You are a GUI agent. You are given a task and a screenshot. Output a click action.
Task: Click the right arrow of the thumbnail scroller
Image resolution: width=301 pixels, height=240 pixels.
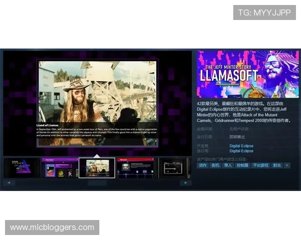click(186, 183)
